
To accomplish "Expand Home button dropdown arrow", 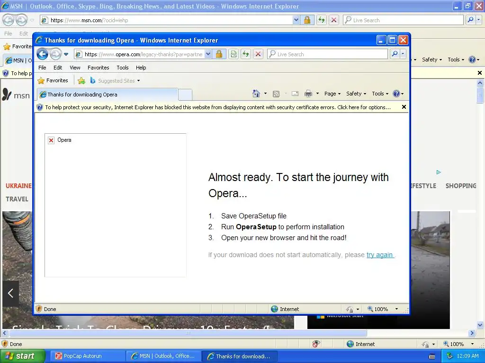I will pyautogui.click(x=265, y=94).
